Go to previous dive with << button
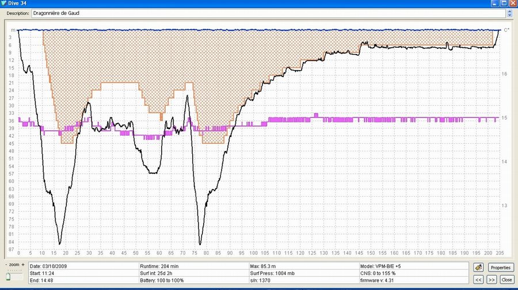This screenshot has height=290, width=518. 478,280
